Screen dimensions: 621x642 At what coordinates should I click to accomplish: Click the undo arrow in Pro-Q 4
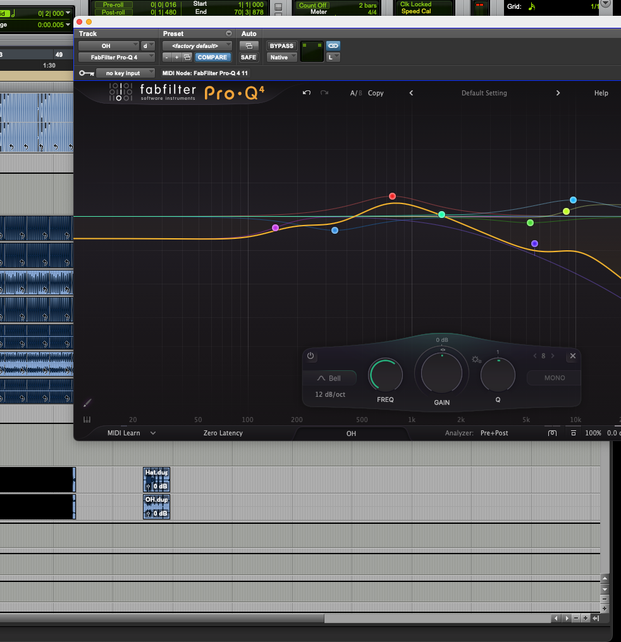(x=307, y=93)
